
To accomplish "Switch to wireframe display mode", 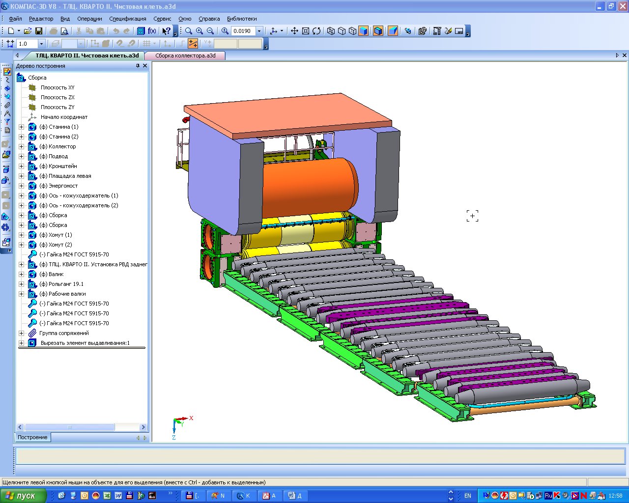I will click(x=331, y=31).
